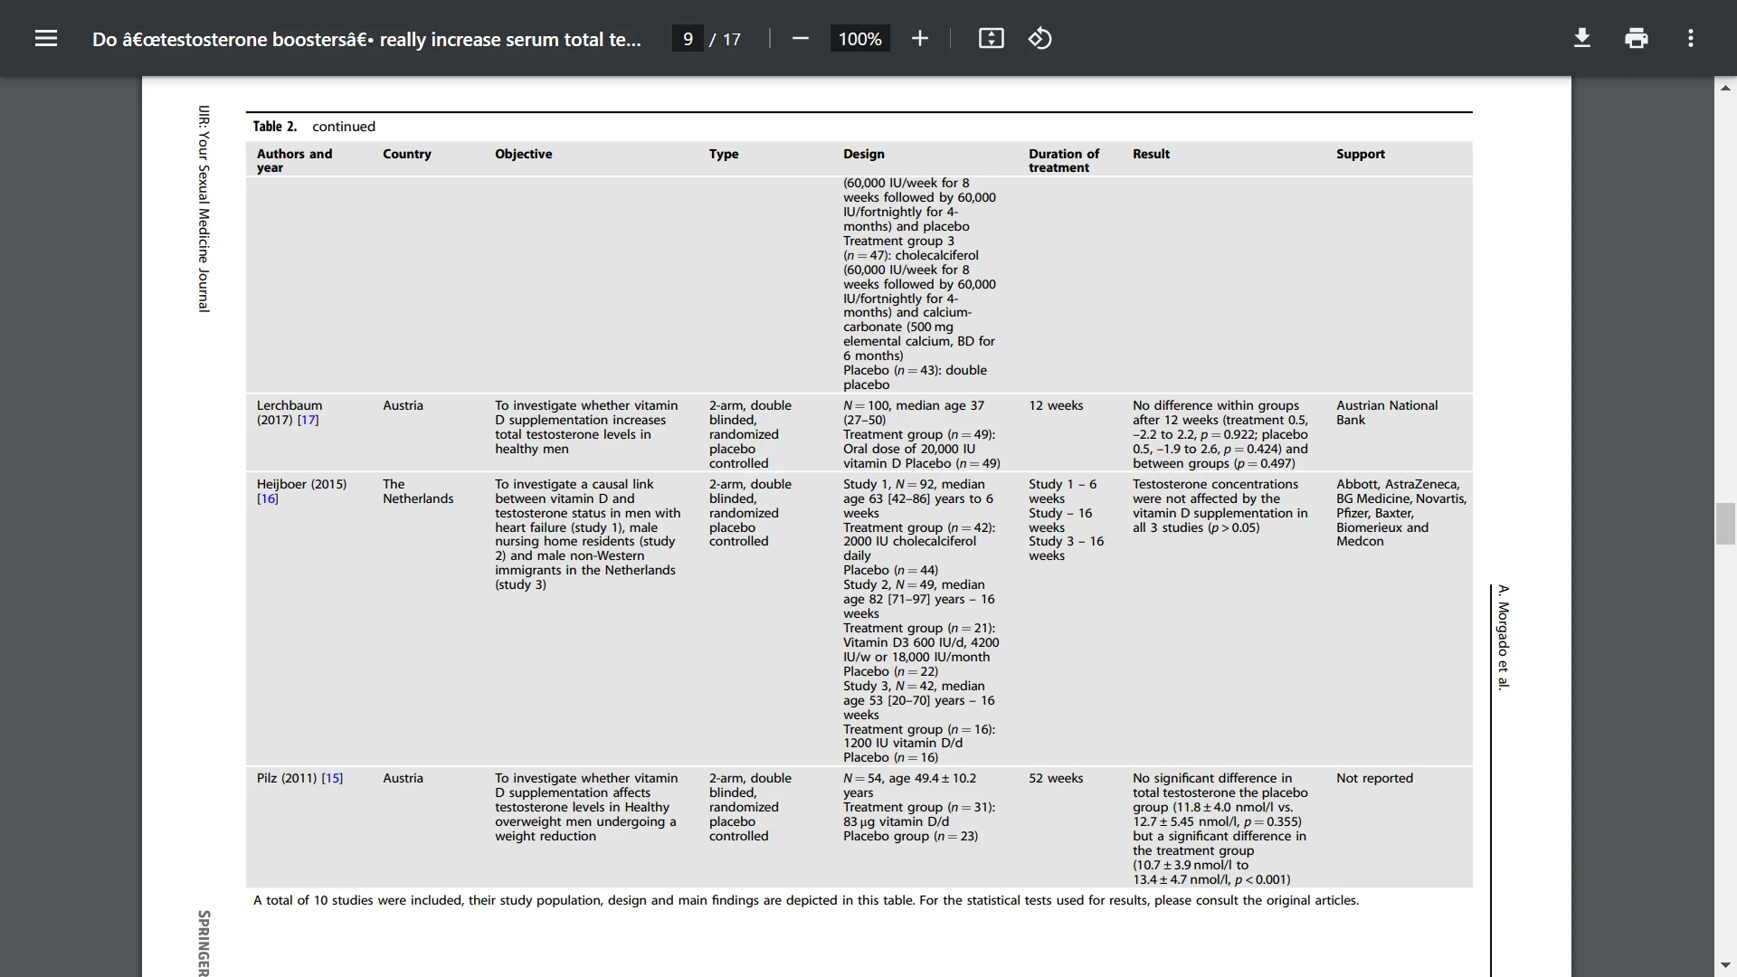
Task: Click 'Pilz (2011)' author cell
Action: 299,778
